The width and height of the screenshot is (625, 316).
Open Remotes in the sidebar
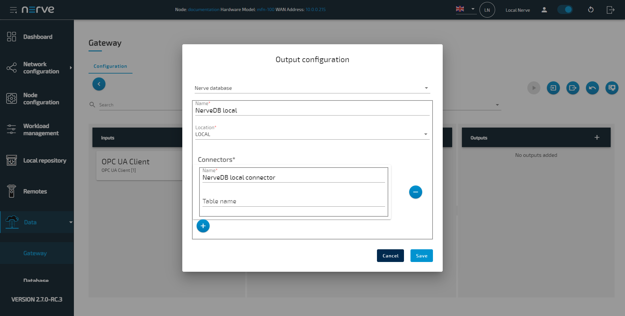35,191
